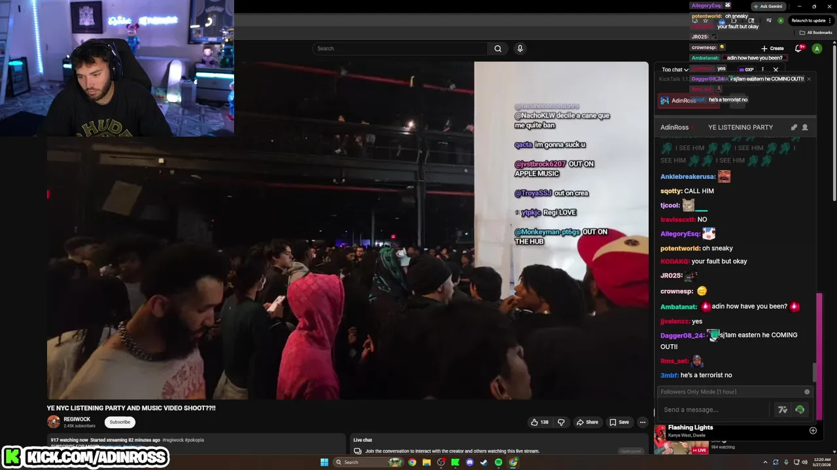Open the REGIWOCK channel avatar

click(54, 422)
